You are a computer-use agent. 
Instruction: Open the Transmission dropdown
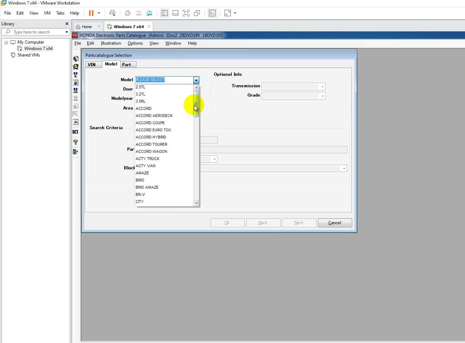tap(322, 87)
